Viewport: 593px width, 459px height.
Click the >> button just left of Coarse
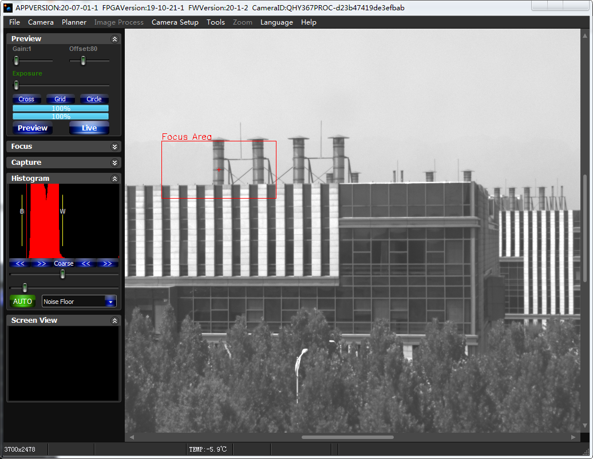tap(42, 263)
